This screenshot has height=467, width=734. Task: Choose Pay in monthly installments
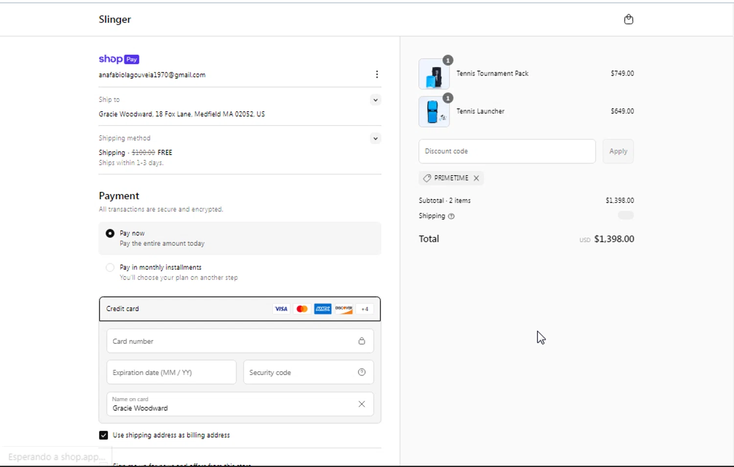click(x=110, y=268)
